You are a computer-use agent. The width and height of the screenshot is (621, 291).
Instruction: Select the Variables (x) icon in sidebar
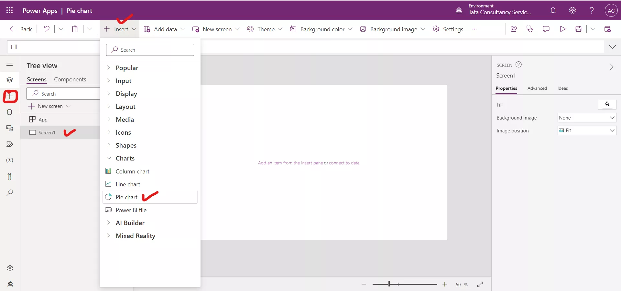(10, 160)
